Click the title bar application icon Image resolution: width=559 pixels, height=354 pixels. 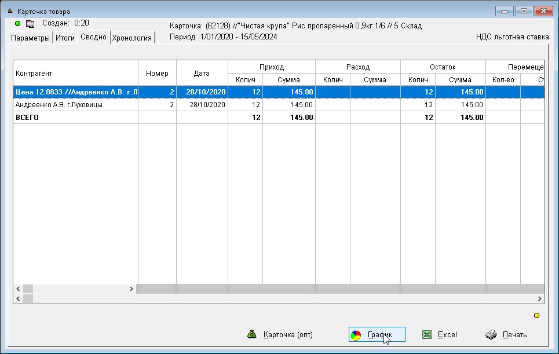click(9, 11)
